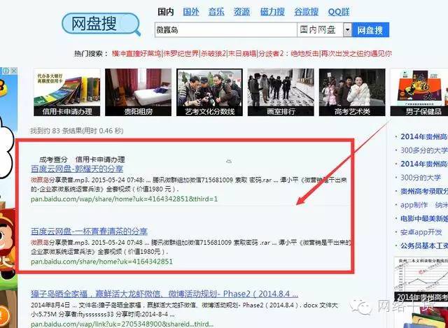Open hot search 末日崩塌

pos(242,53)
